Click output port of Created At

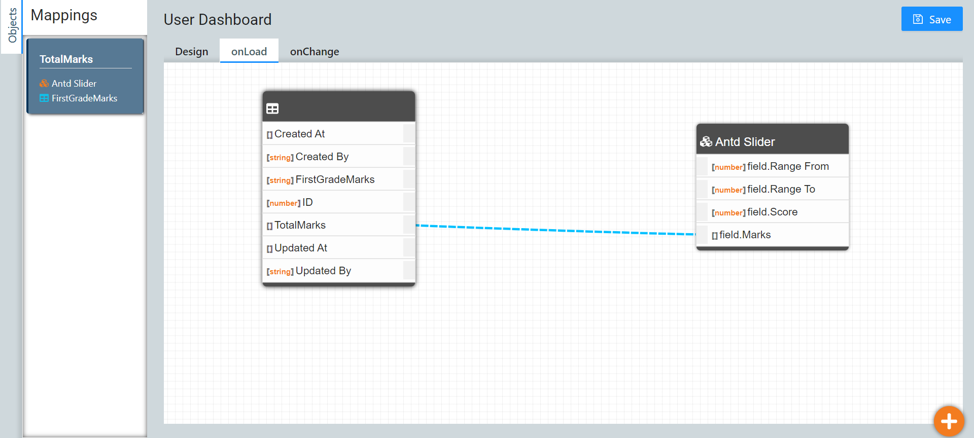coord(409,133)
